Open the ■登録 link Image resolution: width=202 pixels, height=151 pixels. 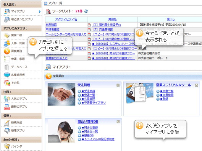(x=164, y=99)
